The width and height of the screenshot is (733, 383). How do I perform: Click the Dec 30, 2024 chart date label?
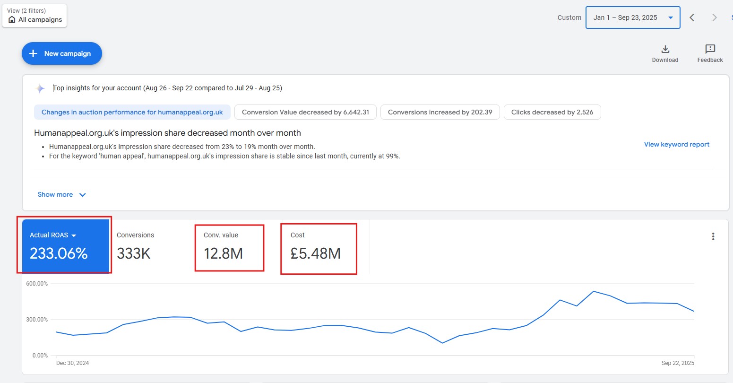point(72,363)
